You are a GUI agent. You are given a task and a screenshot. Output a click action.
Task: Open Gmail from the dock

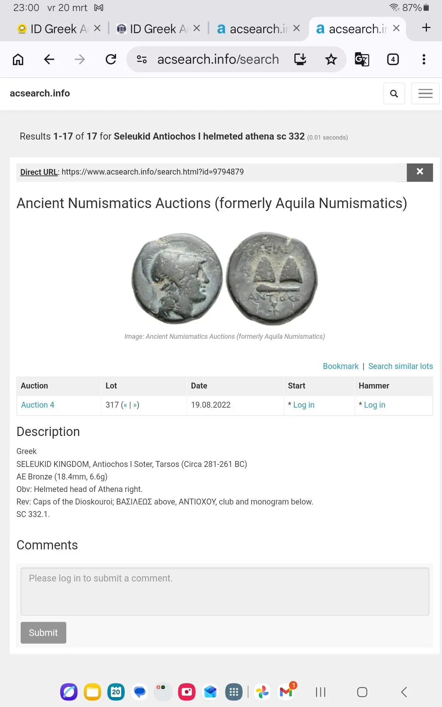pyautogui.click(x=286, y=692)
